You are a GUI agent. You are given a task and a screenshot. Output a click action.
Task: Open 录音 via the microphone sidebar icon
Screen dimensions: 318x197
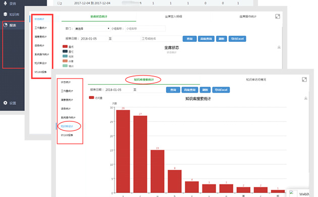5,3
